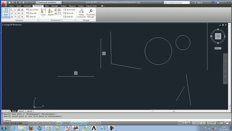Open Quick Access toolbar customize arrow

pyautogui.click(x=63, y=3)
